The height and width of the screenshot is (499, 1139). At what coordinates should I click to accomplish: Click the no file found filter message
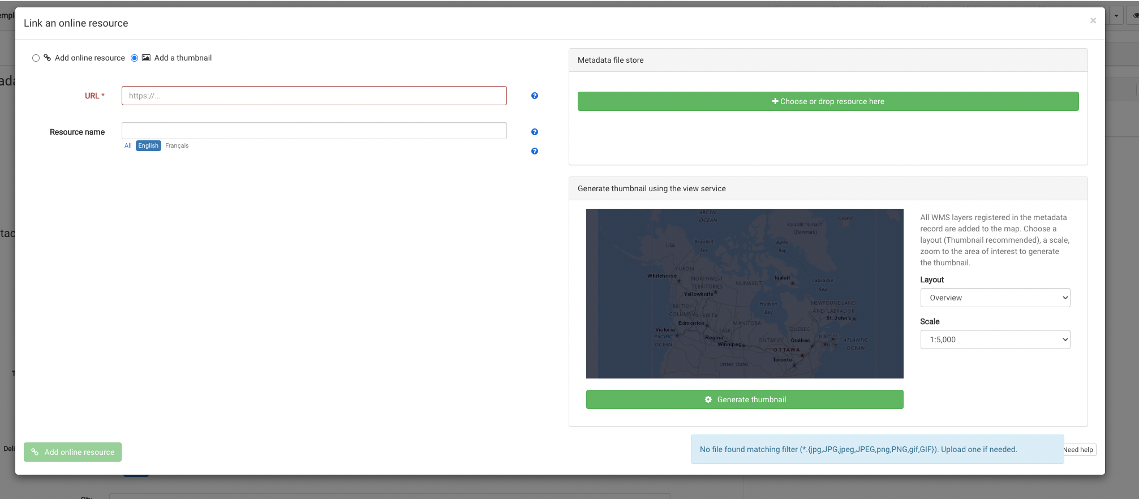pyautogui.click(x=877, y=449)
